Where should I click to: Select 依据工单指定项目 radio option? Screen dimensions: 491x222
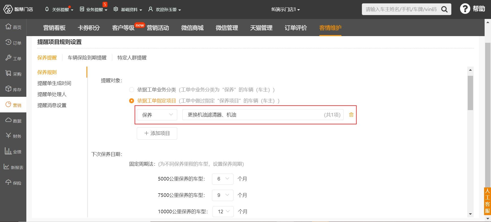click(131, 101)
